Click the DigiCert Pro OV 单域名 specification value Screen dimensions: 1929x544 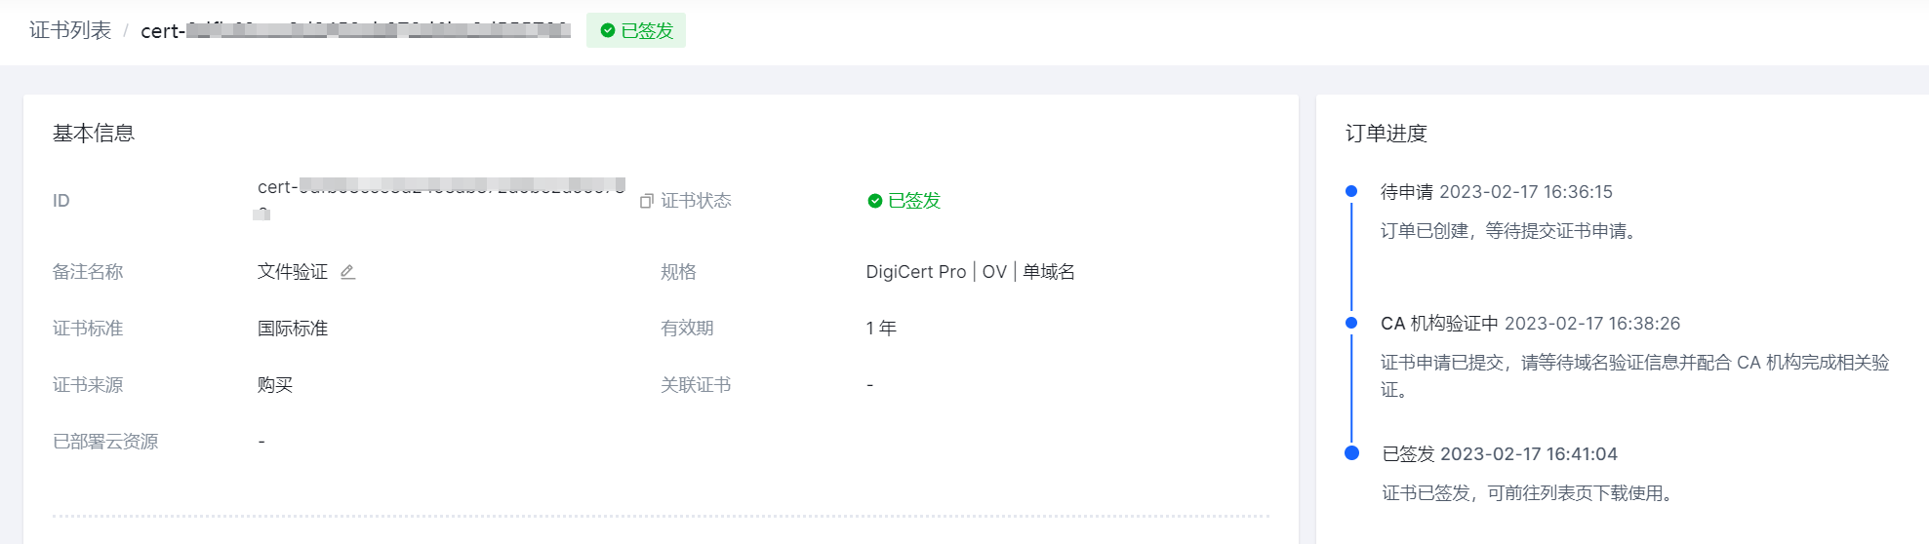(x=971, y=272)
